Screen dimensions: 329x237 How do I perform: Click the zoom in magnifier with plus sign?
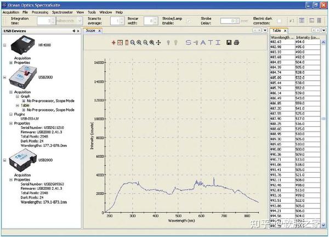tap(139, 43)
